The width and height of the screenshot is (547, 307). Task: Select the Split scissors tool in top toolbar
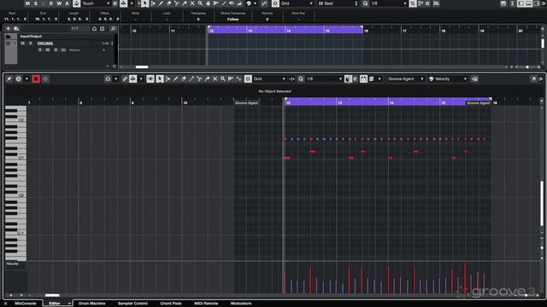[177, 3]
